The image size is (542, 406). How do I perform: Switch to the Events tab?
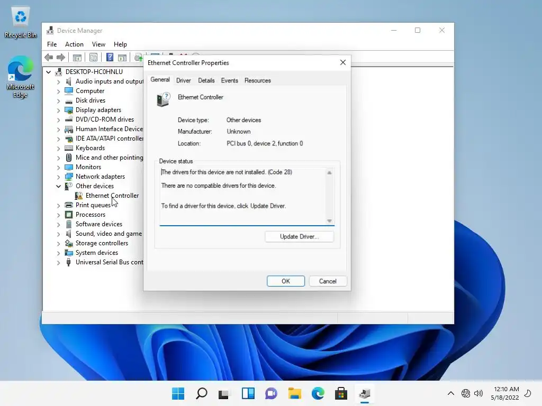[230, 80]
